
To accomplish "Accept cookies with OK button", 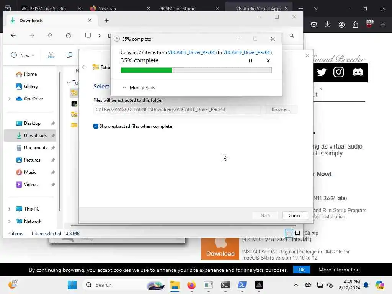I will click(x=302, y=270).
